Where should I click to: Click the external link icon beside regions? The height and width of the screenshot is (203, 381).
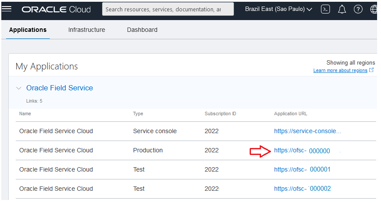tap(371, 70)
